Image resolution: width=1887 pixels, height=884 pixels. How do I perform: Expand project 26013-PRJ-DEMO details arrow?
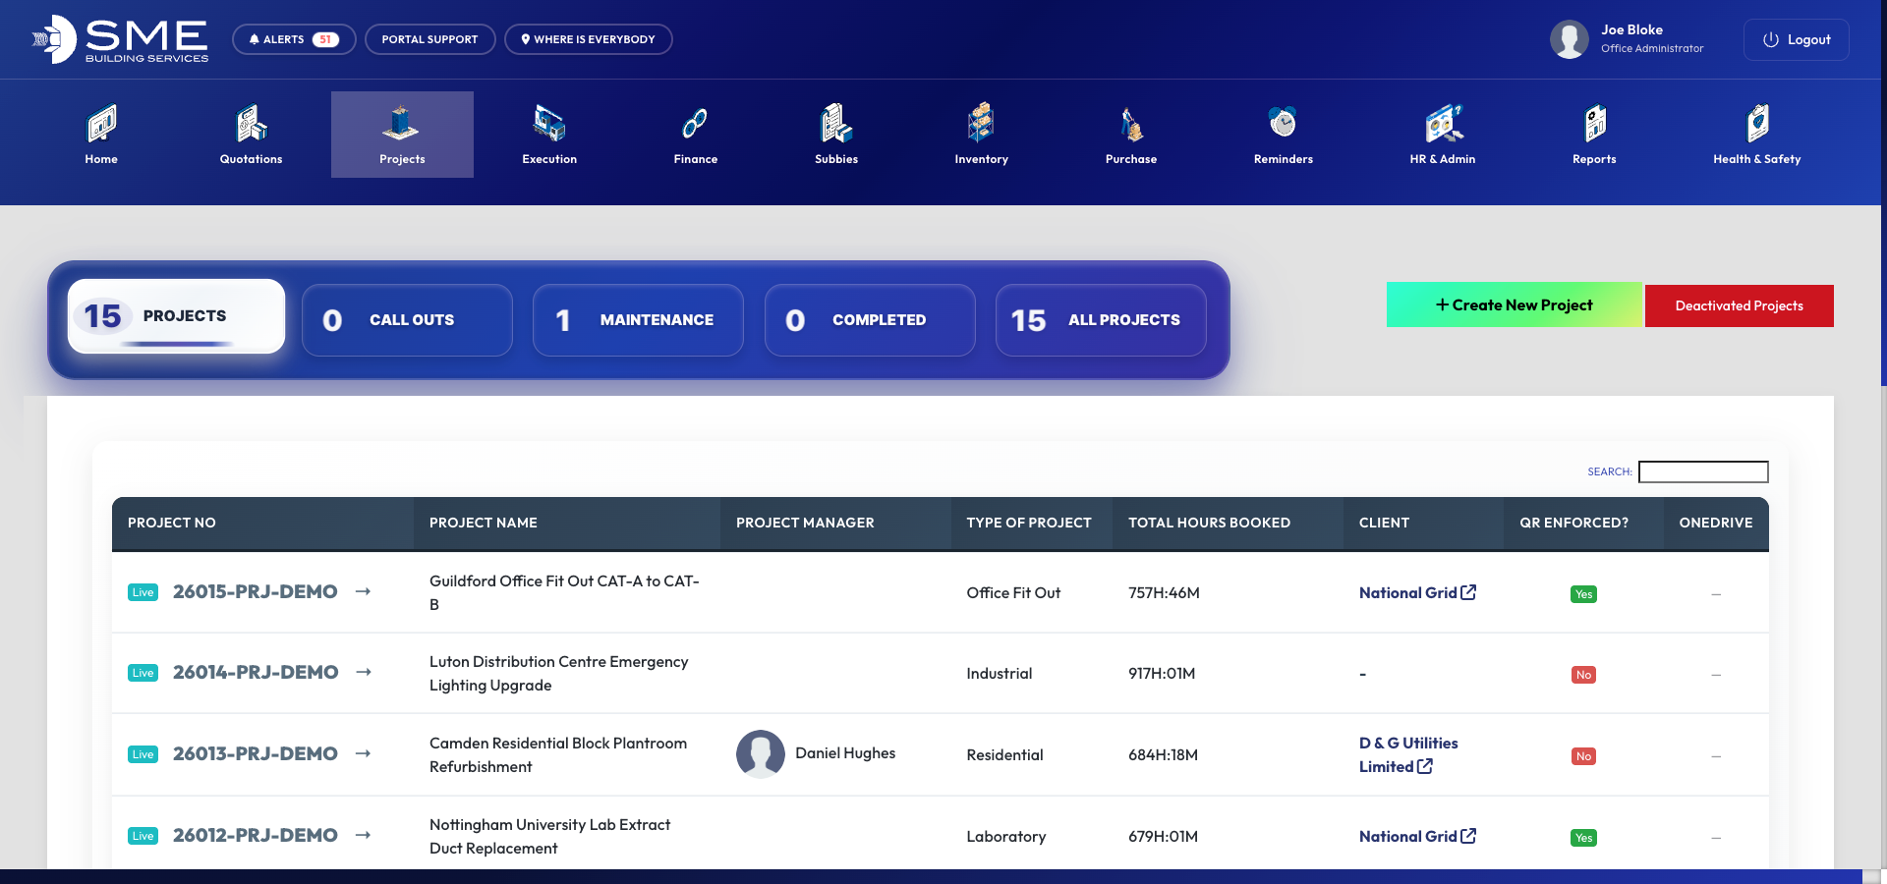click(363, 754)
